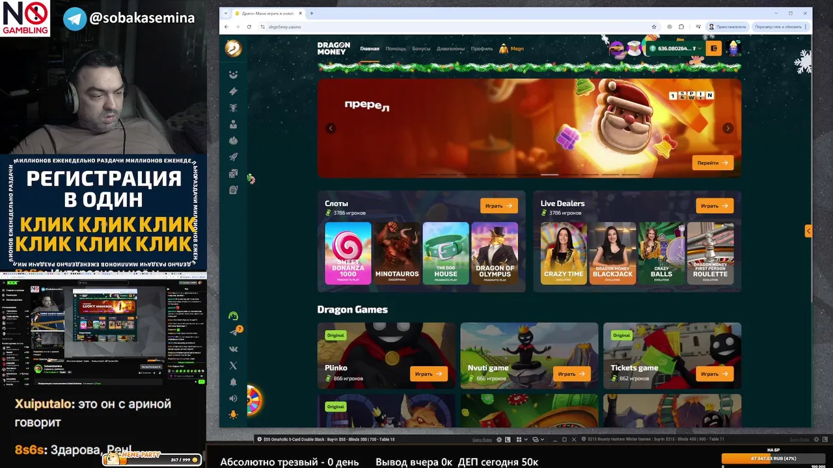Go to previous banner slide

pyautogui.click(x=331, y=128)
